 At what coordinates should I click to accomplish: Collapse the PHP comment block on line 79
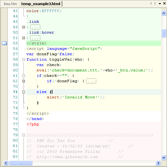pyautogui.click(x=23, y=135)
